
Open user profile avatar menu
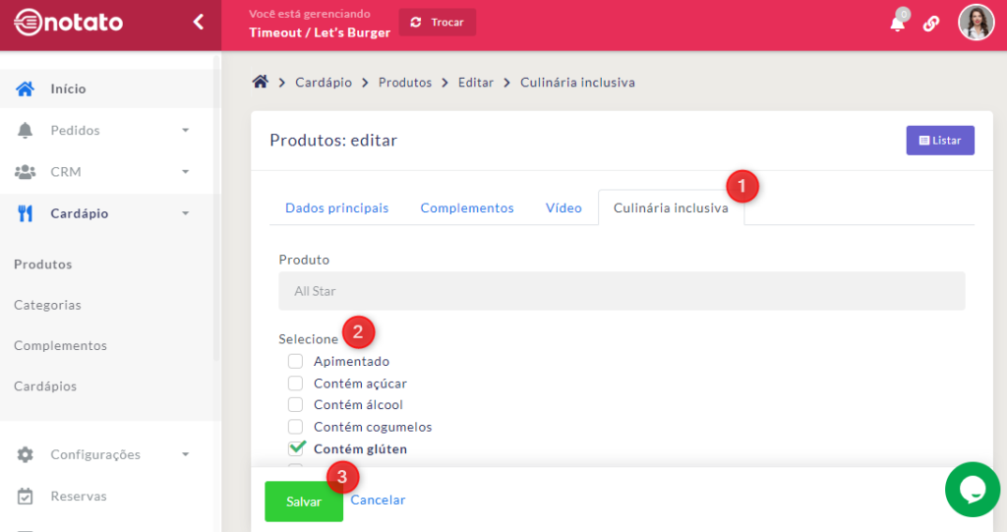(x=976, y=23)
